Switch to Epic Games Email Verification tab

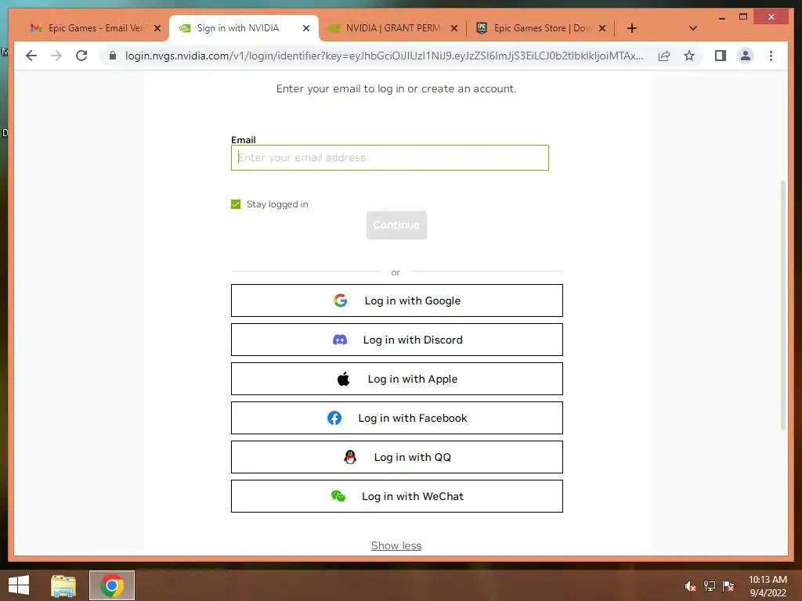[x=95, y=28]
